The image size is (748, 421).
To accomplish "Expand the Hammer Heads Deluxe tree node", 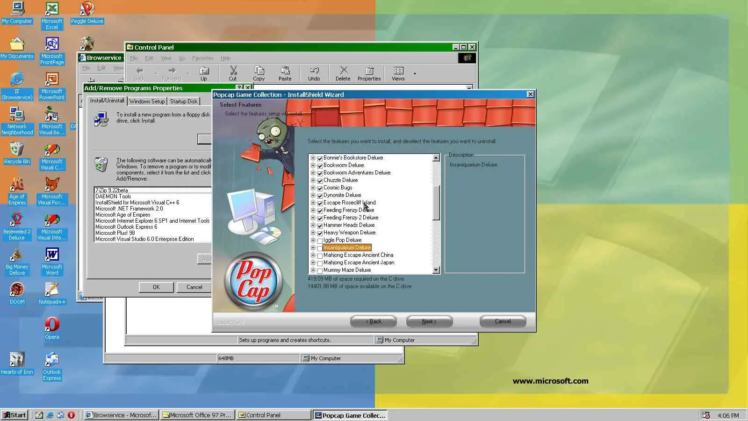I will click(313, 225).
